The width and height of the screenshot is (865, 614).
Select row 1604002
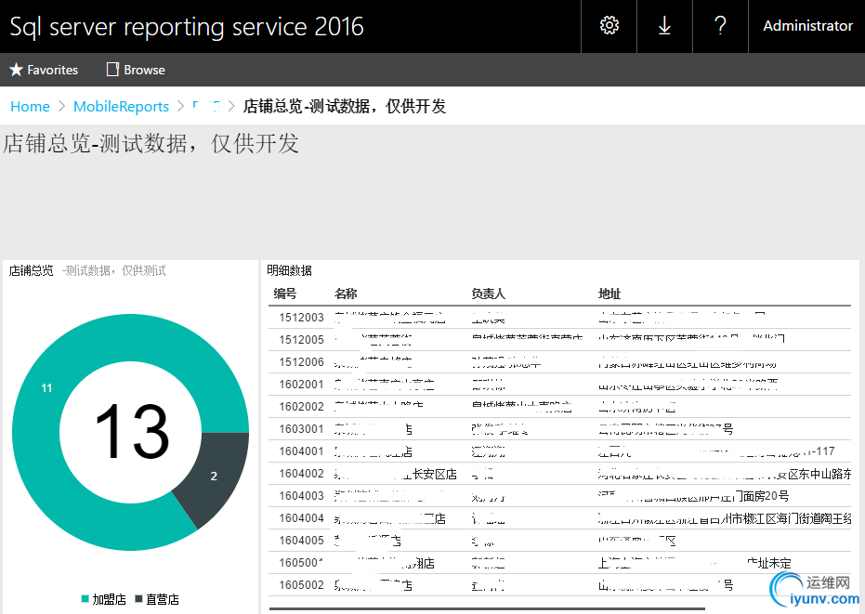click(559, 474)
